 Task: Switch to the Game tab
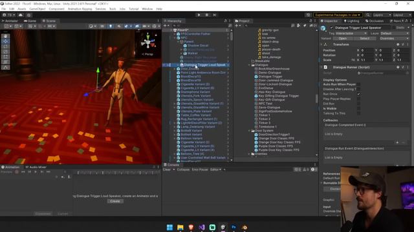(x=30, y=21)
